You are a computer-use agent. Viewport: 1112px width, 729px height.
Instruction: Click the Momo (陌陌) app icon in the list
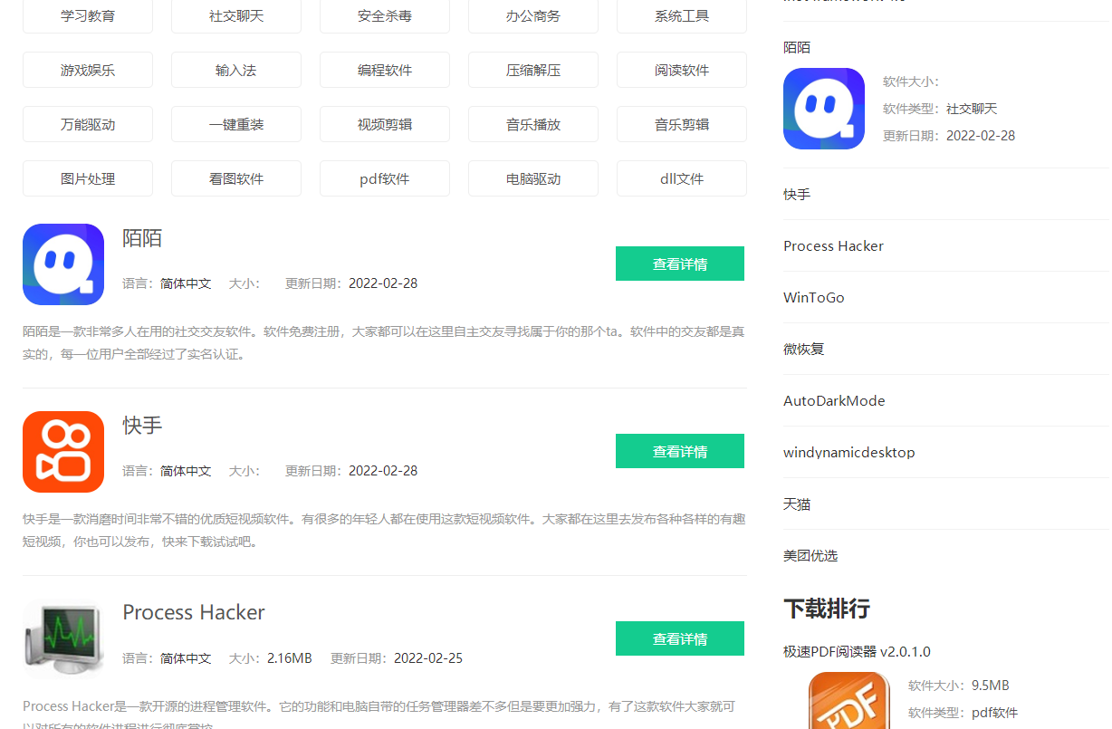point(63,264)
